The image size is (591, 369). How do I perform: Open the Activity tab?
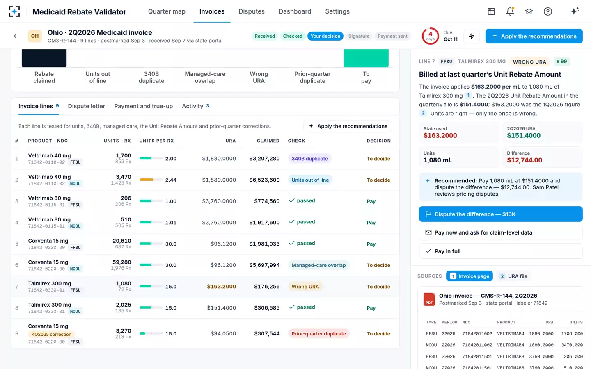click(196, 106)
